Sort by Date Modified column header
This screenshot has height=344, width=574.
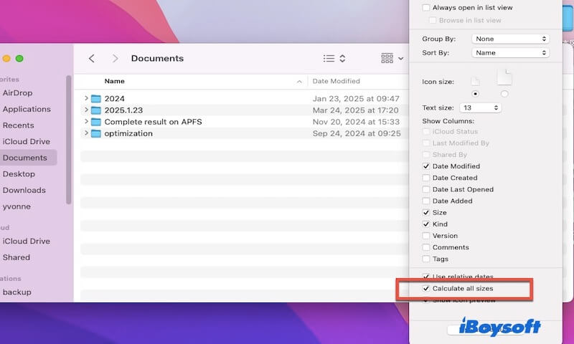click(x=336, y=81)
